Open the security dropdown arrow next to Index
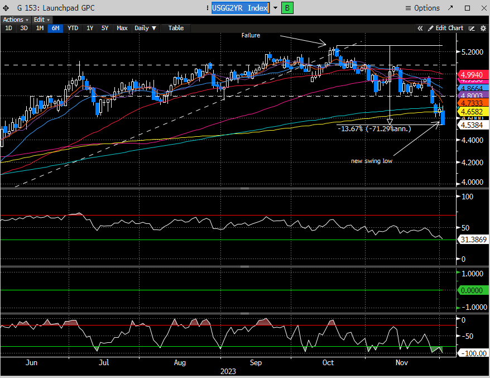This screenshot has height=378, width=490. [x=275, y=8]
